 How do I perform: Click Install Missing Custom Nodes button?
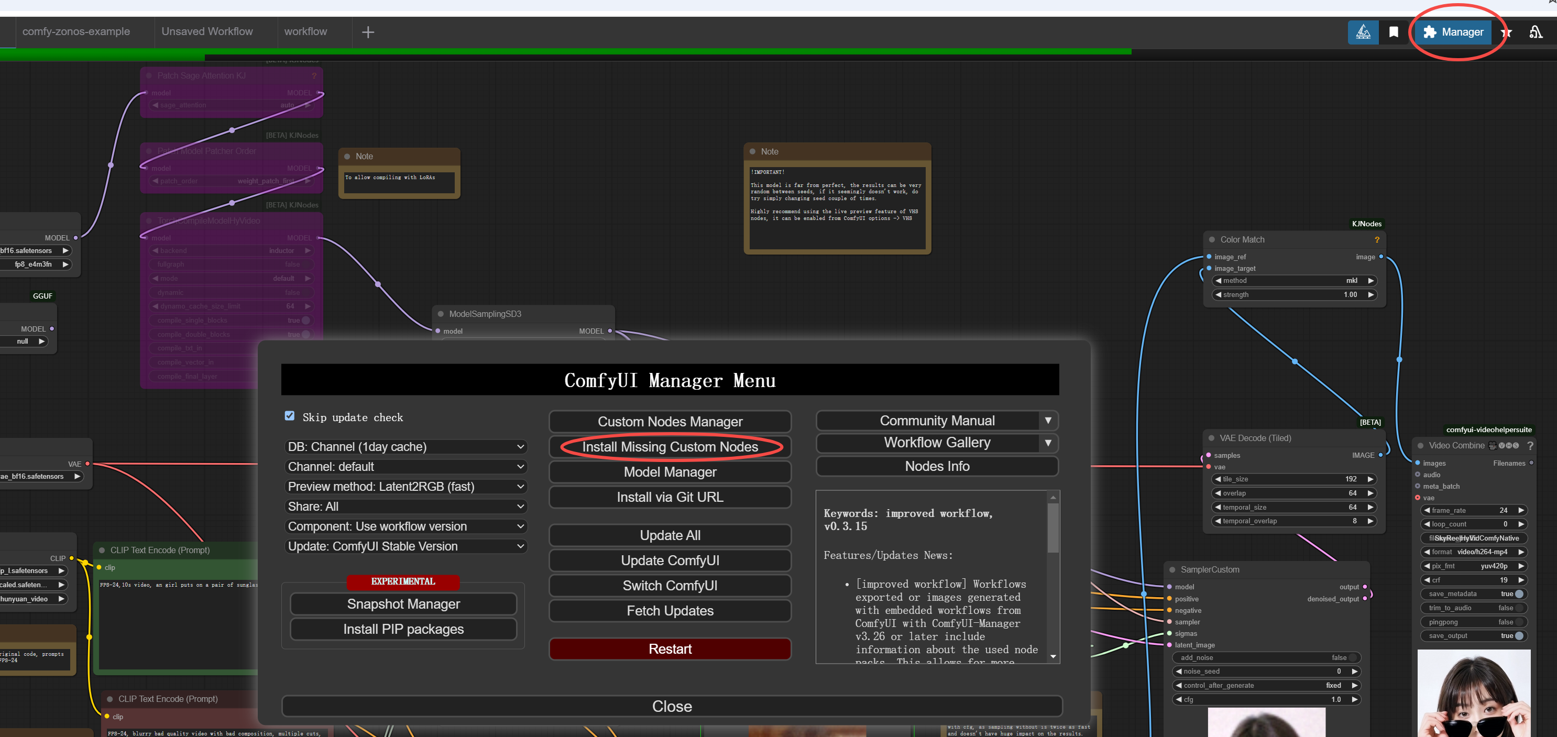click(x=670, y=447)
